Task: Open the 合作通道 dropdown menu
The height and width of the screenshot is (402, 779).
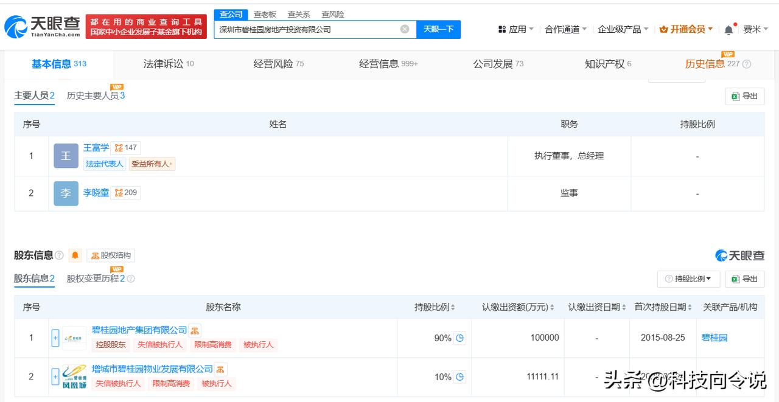Action: (566, 29)
